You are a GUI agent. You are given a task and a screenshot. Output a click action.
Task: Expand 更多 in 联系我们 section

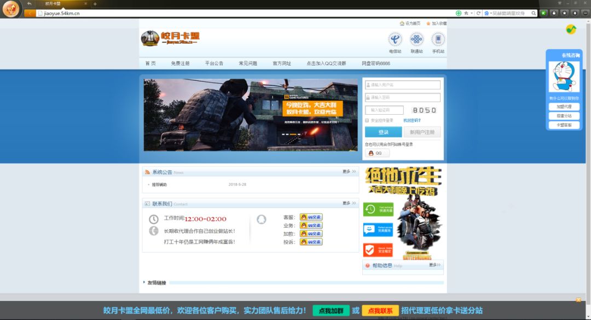[x=349, y=203]
